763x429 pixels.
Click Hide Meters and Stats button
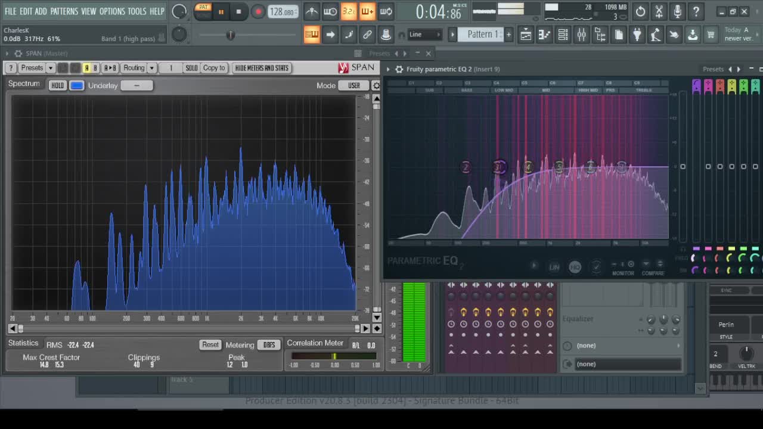click(262, 68)
